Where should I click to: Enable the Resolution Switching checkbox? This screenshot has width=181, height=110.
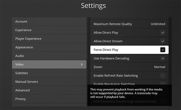(163, 83)
